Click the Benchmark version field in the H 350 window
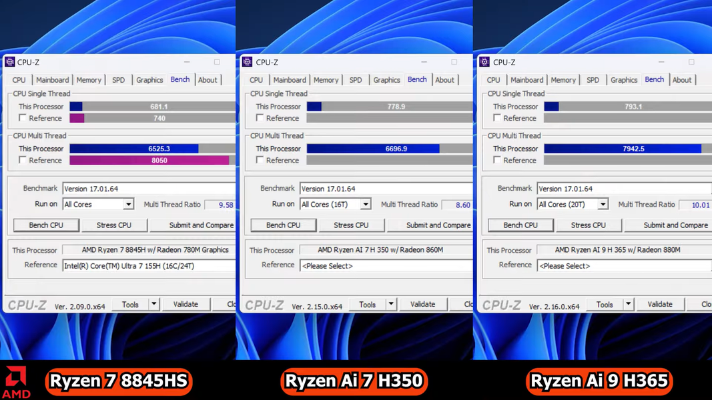Screen dimensions: 712x400 click(x=386, y=189)
